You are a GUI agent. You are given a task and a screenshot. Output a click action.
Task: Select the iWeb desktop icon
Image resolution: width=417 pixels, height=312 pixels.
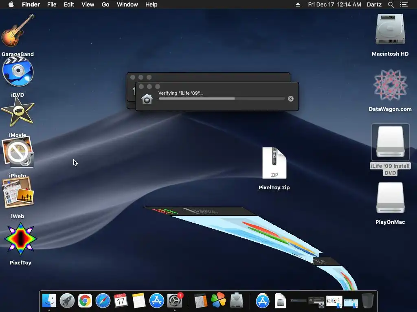(18, 193)
